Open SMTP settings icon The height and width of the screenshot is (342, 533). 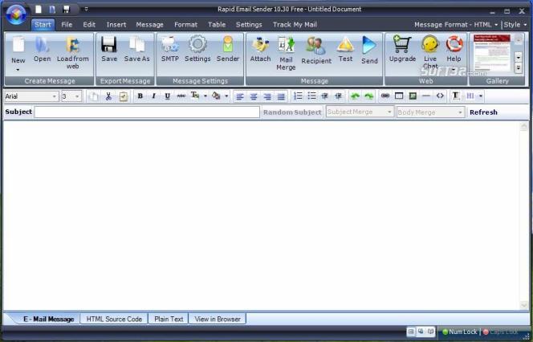[x=170, y=45]
